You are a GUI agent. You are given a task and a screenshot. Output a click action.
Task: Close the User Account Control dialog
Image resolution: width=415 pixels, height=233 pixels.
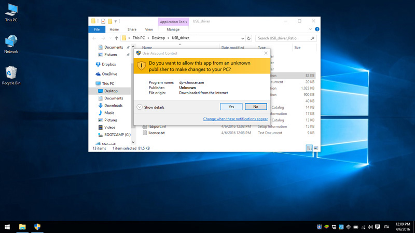point(266,53)
